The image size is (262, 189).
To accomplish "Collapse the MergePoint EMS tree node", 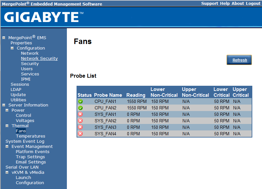I will point(4,38).
